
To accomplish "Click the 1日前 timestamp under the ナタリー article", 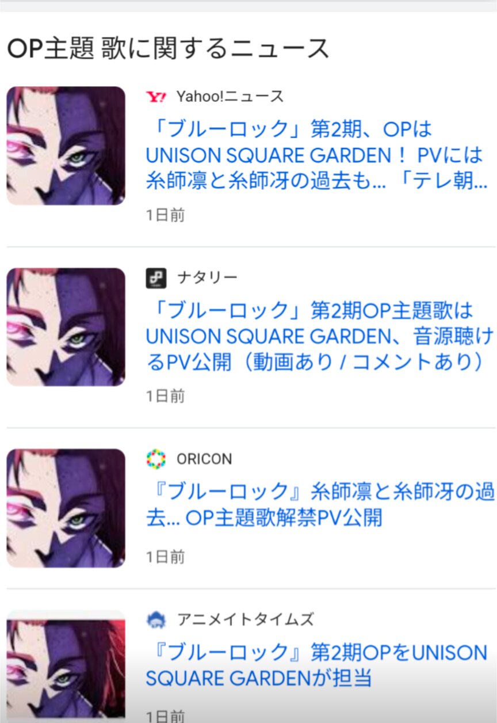I will pos(165,396).
